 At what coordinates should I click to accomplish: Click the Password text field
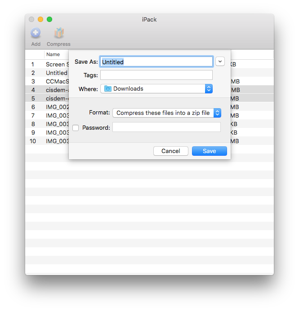(166, 127)
